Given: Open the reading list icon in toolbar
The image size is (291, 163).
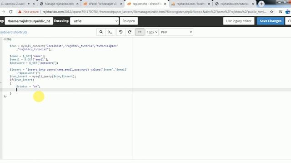Looking at the screenshot, I should pos(281,12).
